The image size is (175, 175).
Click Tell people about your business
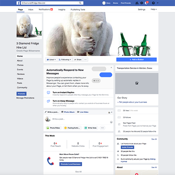pos(132,102)
